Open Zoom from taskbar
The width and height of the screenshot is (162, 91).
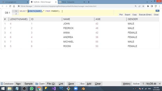(x=76, y=88)
